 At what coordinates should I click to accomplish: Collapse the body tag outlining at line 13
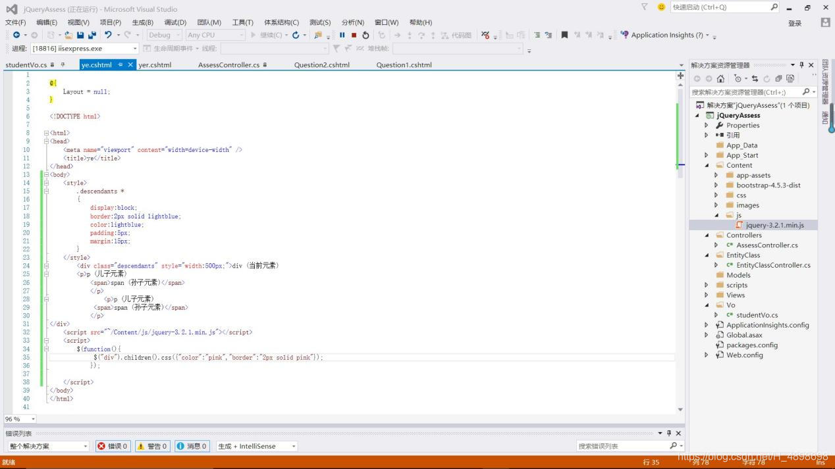(x=46, y=174)
